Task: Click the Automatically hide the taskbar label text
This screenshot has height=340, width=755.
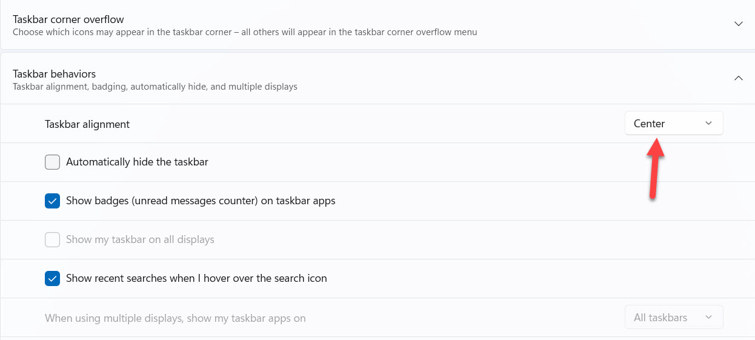Action: (137, 162)
